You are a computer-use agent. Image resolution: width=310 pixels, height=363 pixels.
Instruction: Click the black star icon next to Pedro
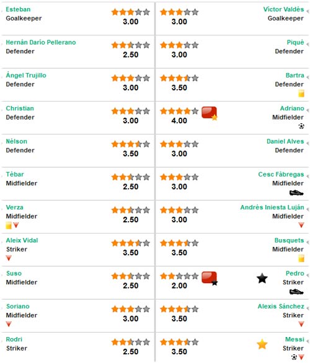click(262, 278)
